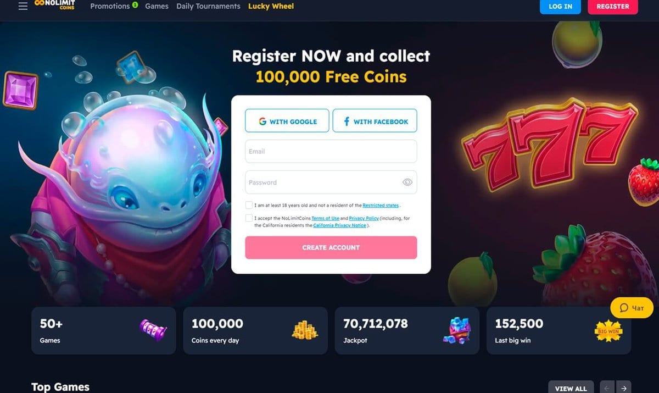Sign up With Facebook button
The width and height of the screenshot is (659, 393).
pos(375,121)
